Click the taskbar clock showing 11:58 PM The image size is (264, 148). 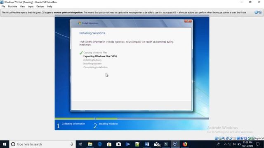pyautogui.click(x=247, y=144)
